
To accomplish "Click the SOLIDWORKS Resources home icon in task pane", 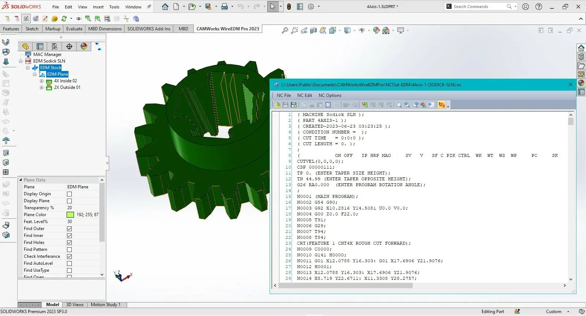I will point(581,48).
